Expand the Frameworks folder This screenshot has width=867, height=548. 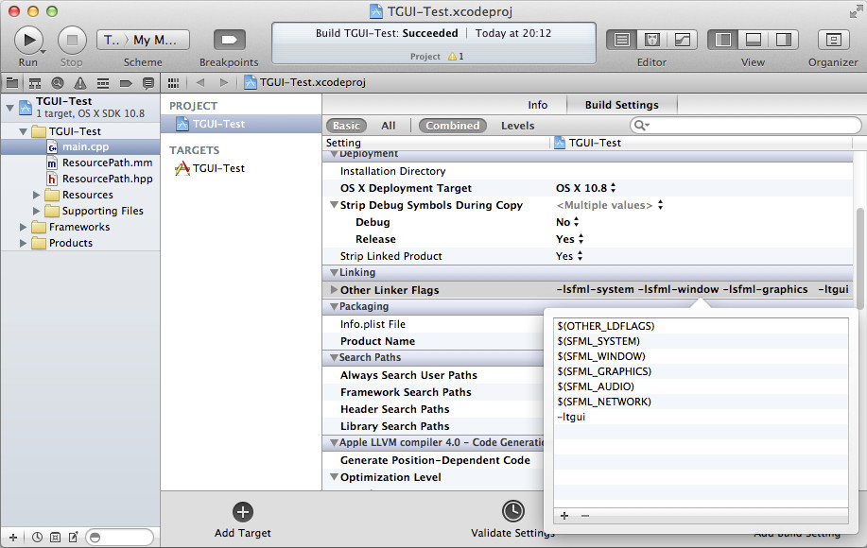pos(23,227)
